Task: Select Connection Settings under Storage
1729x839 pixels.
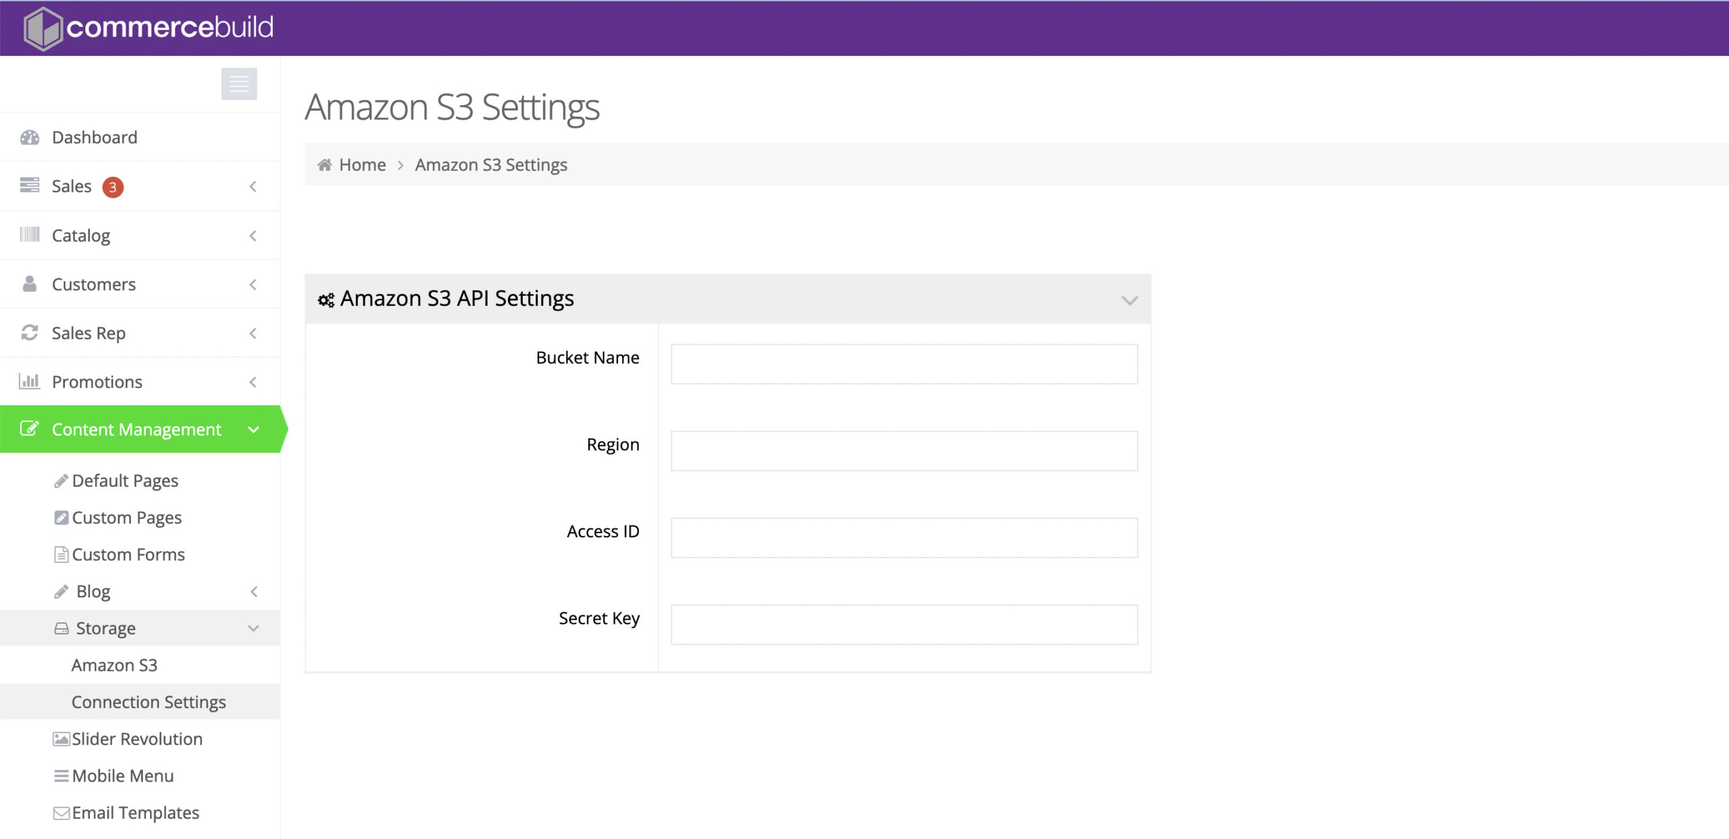Action: tap(149, 702)
